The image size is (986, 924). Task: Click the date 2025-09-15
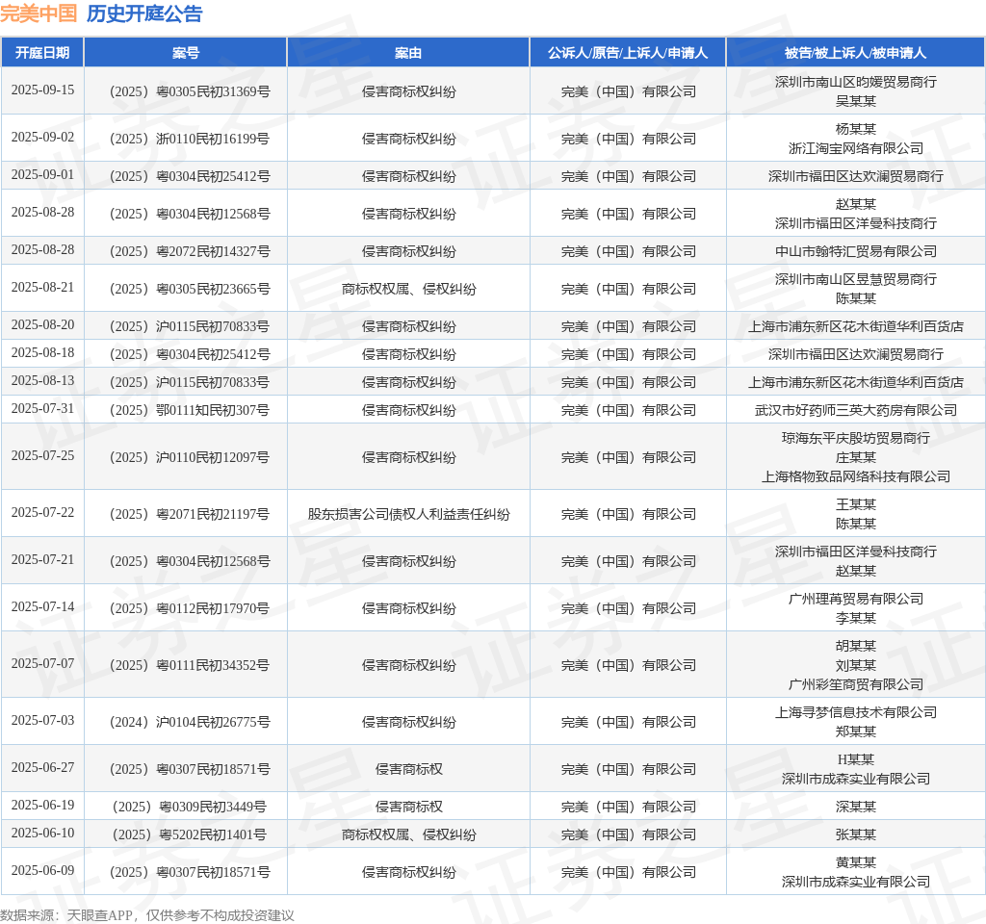[42, 90]
